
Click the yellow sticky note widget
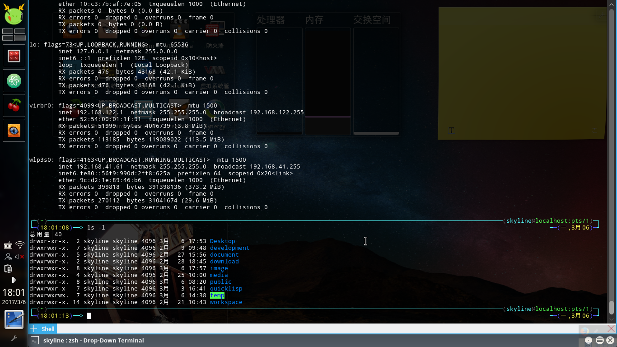click(x=523, y=73)
